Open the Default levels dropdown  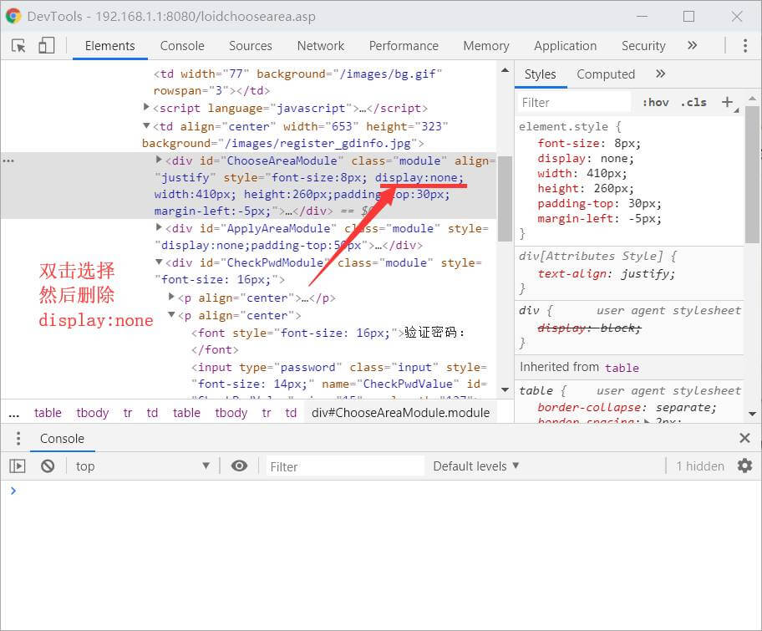click(x=474, y=466)
